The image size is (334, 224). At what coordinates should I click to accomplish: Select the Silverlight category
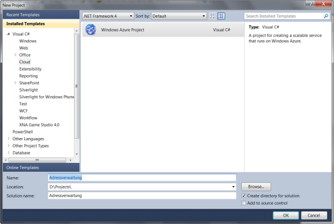tap(28, 90)
